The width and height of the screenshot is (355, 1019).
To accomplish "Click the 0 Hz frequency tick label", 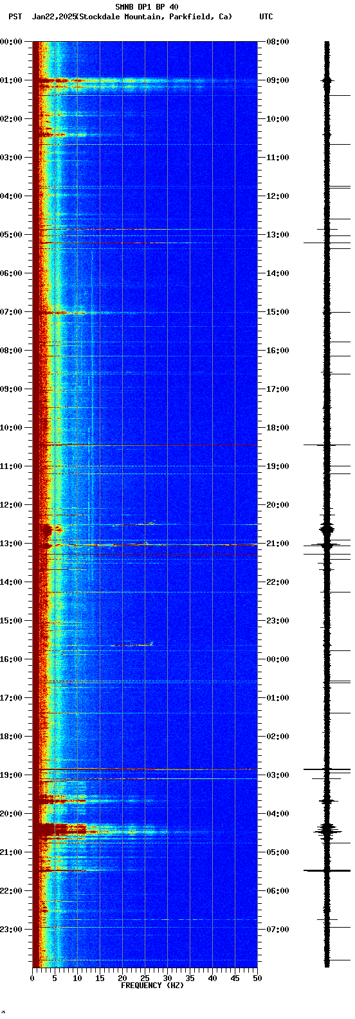I will click(32, 978).
